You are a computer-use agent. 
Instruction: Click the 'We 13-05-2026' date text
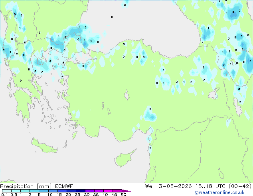click(168, 186)
